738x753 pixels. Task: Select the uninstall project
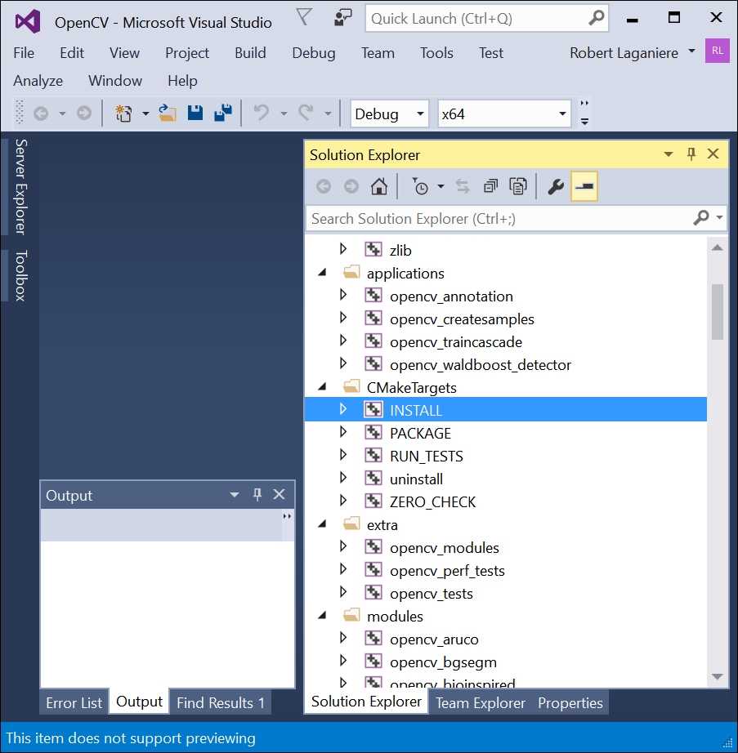tap(416, 479)
